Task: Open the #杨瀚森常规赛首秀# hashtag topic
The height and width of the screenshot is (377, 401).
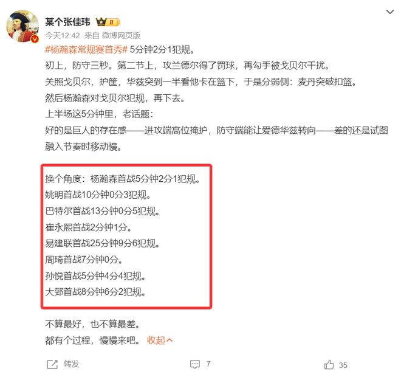Action: pos(86,49)
